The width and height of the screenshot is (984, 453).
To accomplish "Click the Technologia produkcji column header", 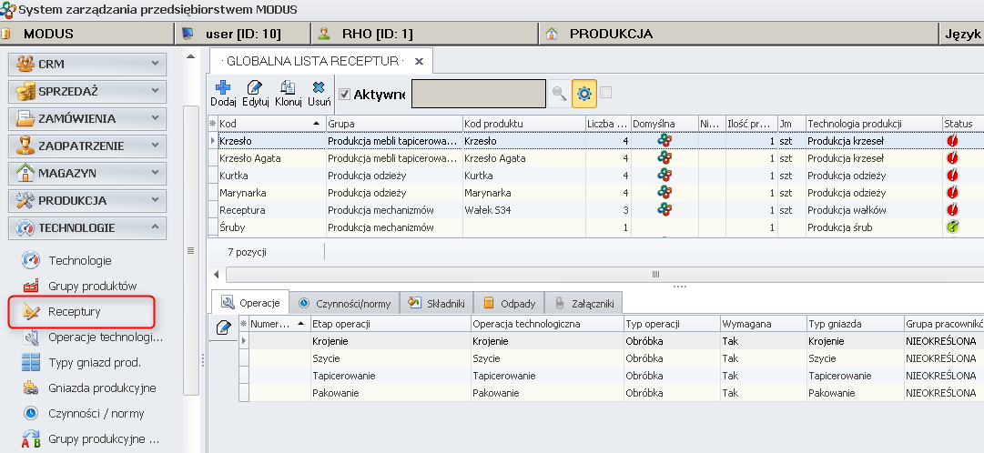I will tap(874, 124).
